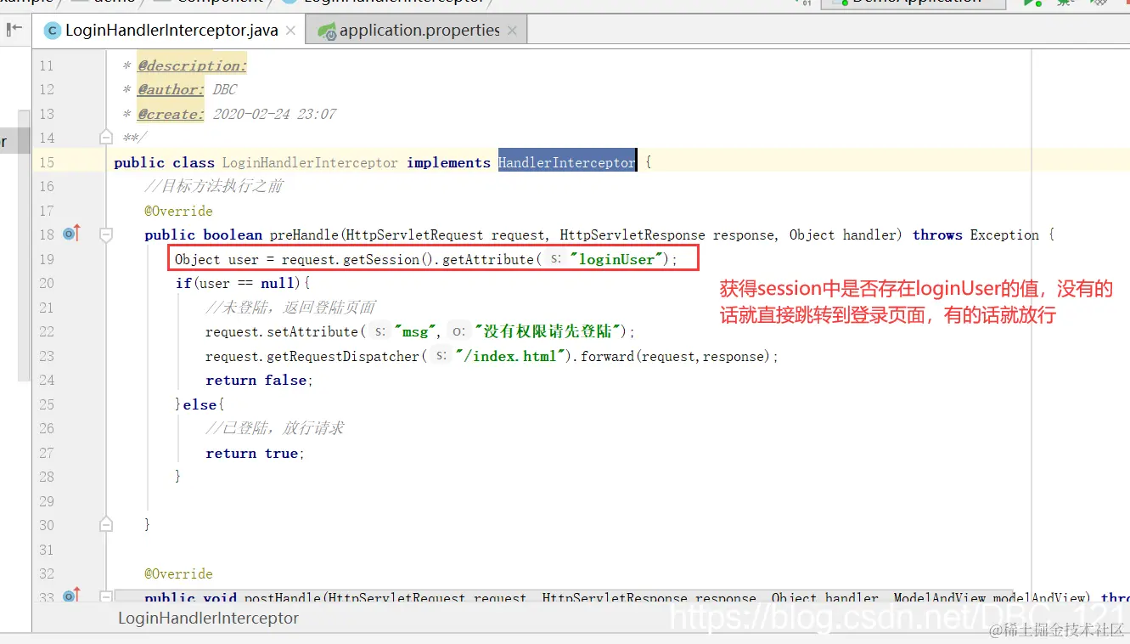Screen dimensions: 1130x644
Task: Click line number 24 in the gutter
Action: (x=47, y=380)
